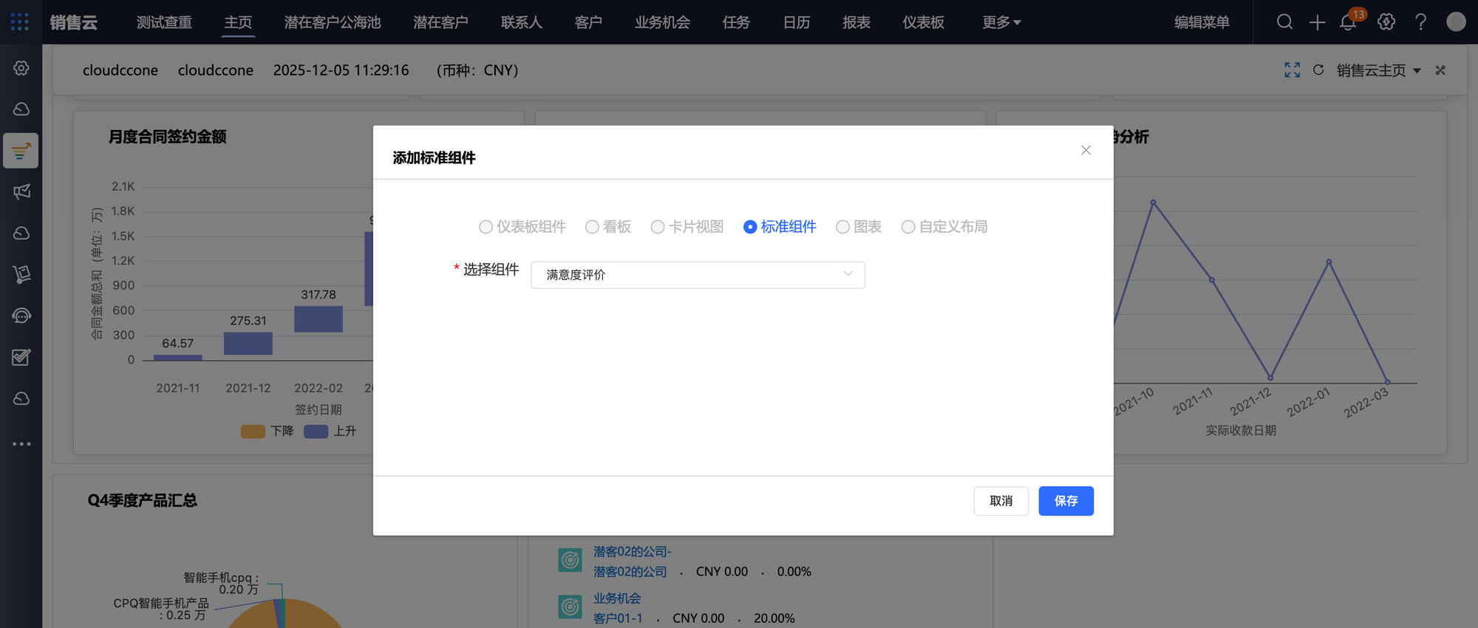This screenshot has height=628, width=1478.
Task: Click the orange 下降 legend swatch
Action: (253, 431)
